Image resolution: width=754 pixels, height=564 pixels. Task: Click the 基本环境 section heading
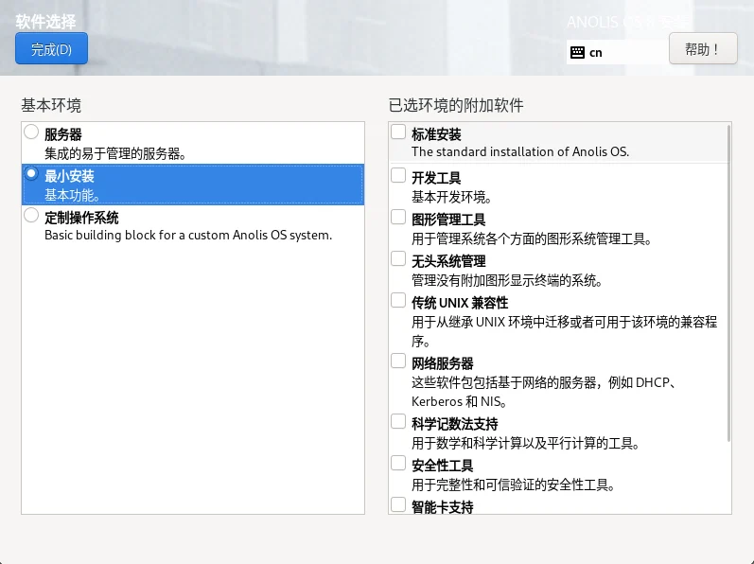click(51, 105)
